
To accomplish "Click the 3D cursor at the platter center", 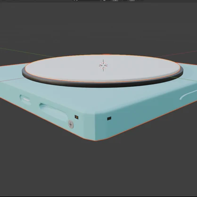I will [103, 65].
